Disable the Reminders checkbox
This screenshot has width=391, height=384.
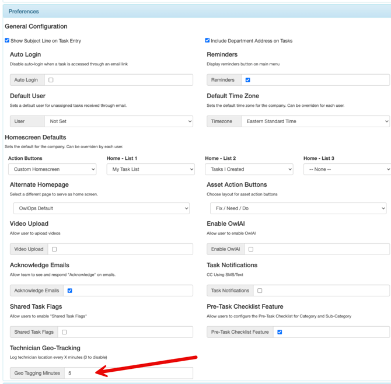pos(248,80)
